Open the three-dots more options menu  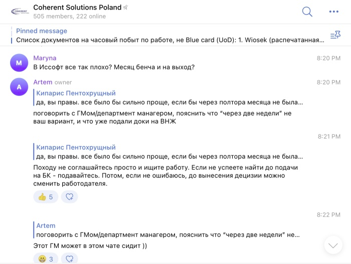[x=334, y=11]
